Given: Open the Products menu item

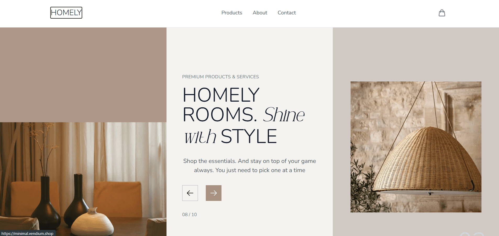Looking at the screenshot, I should (x=232, y=13).
